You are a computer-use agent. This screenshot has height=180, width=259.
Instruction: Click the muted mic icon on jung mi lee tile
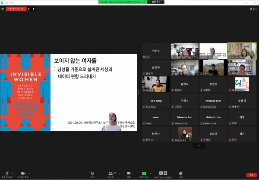(173, 140)
